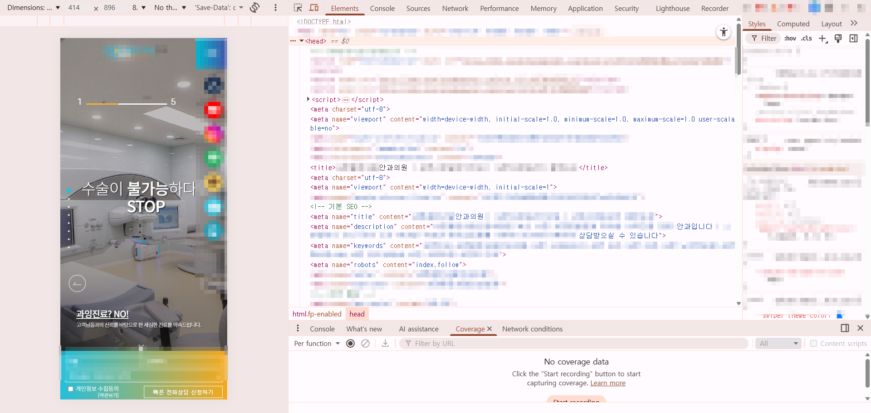871x413 pixels.
Task: Open the Computed styles tab
Action: (x=793, y=24)
